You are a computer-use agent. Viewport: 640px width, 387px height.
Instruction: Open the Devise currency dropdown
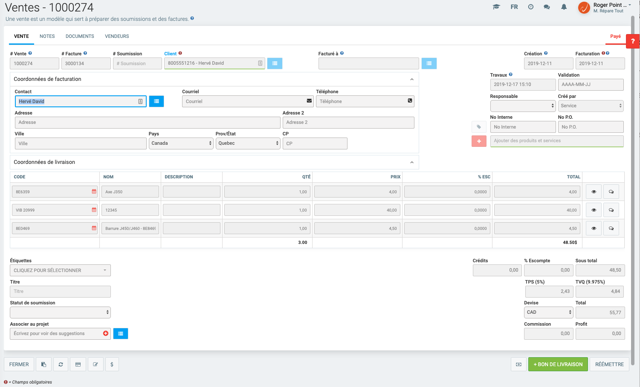548,312
